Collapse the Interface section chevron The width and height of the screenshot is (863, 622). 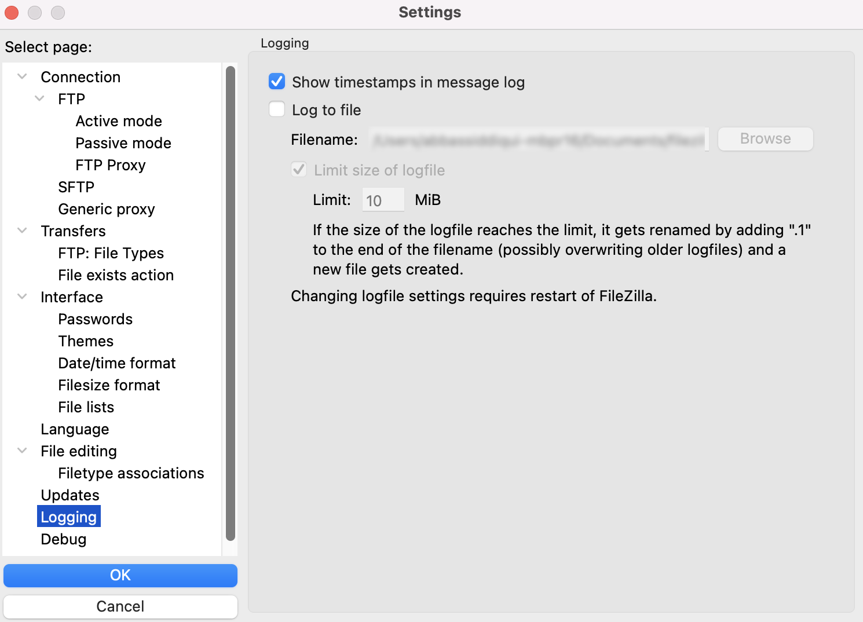(x=23, y=297)
